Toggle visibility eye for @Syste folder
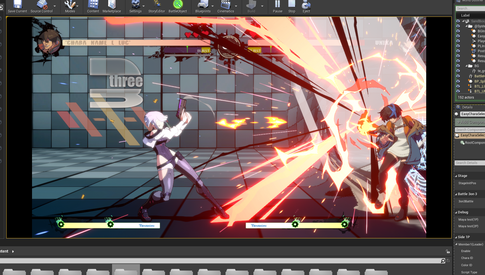The width and height of the screenshot is (485, 275). pyautogui.click(x=458, y=26)
